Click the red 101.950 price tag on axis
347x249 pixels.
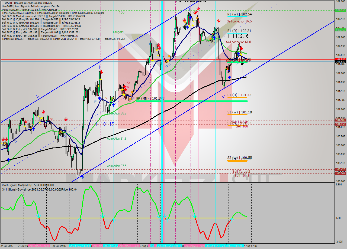coord(340,59)
